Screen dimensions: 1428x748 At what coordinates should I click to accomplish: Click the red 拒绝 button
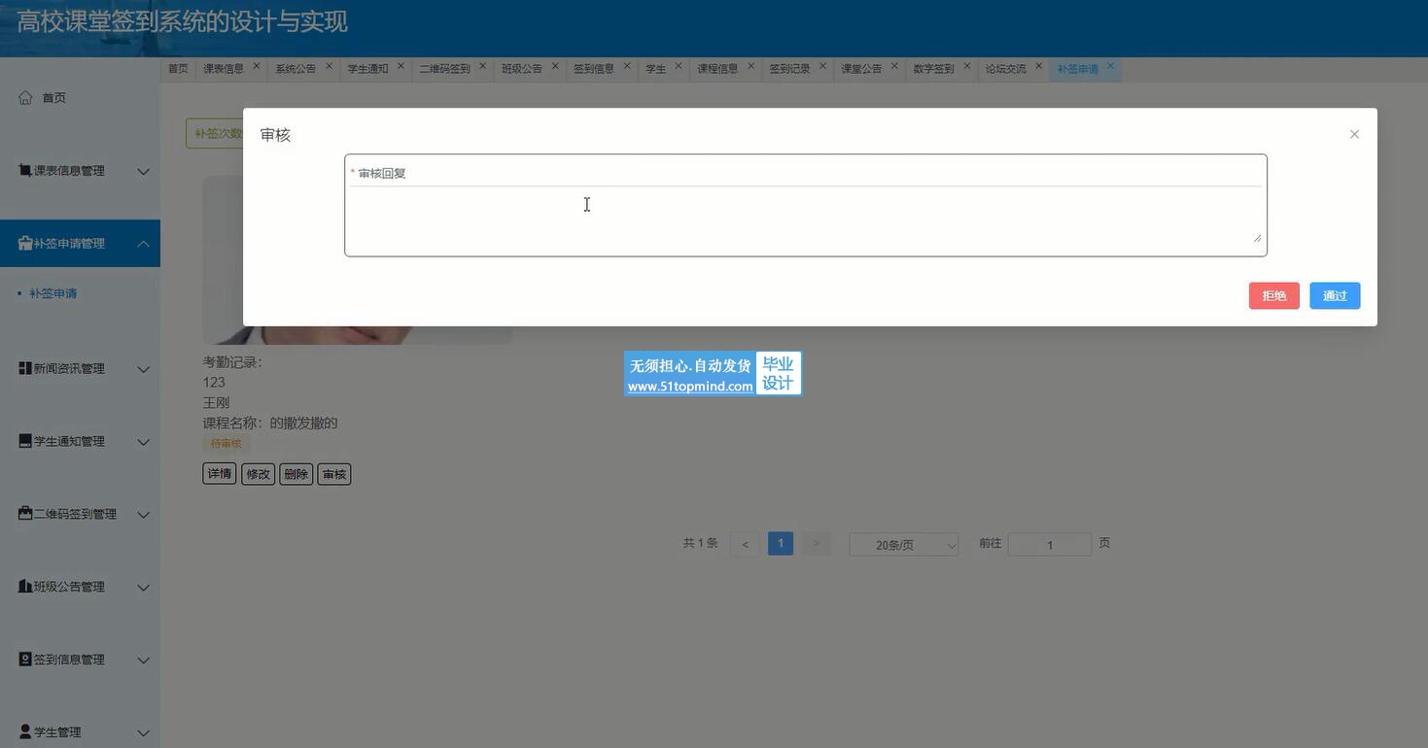coord(1273,296)
